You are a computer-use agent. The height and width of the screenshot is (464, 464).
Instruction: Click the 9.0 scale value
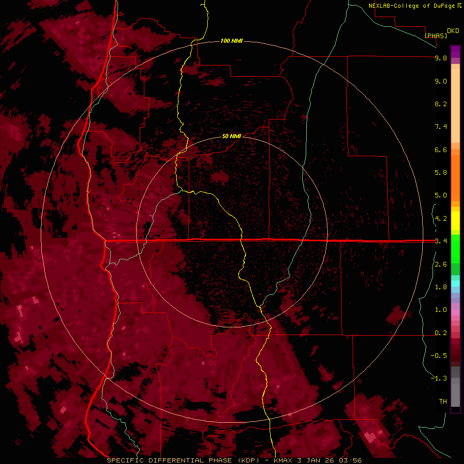[x=441, y=81]
